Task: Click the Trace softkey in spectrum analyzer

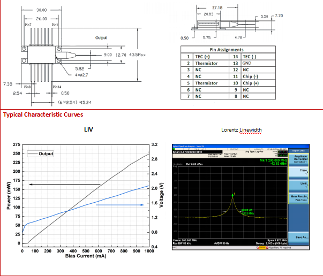Action: click(298, 172)
